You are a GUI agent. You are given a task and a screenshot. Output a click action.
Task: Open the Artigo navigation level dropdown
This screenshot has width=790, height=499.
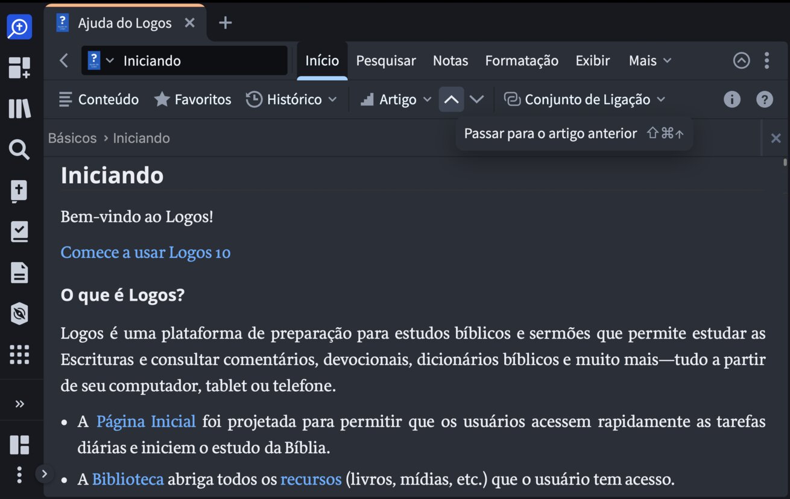pyautogui.click(x=396, y=99)
